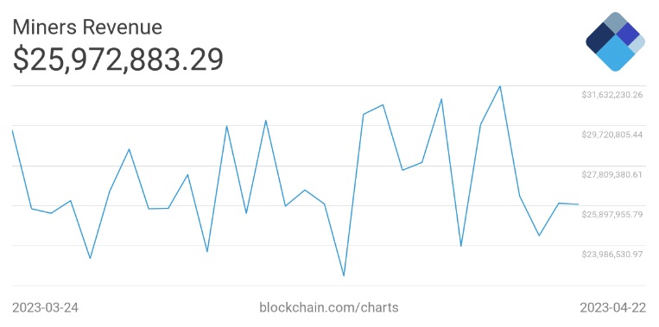
Task: Click the $27,809,380.61 axis label
Action: [611, 174]
